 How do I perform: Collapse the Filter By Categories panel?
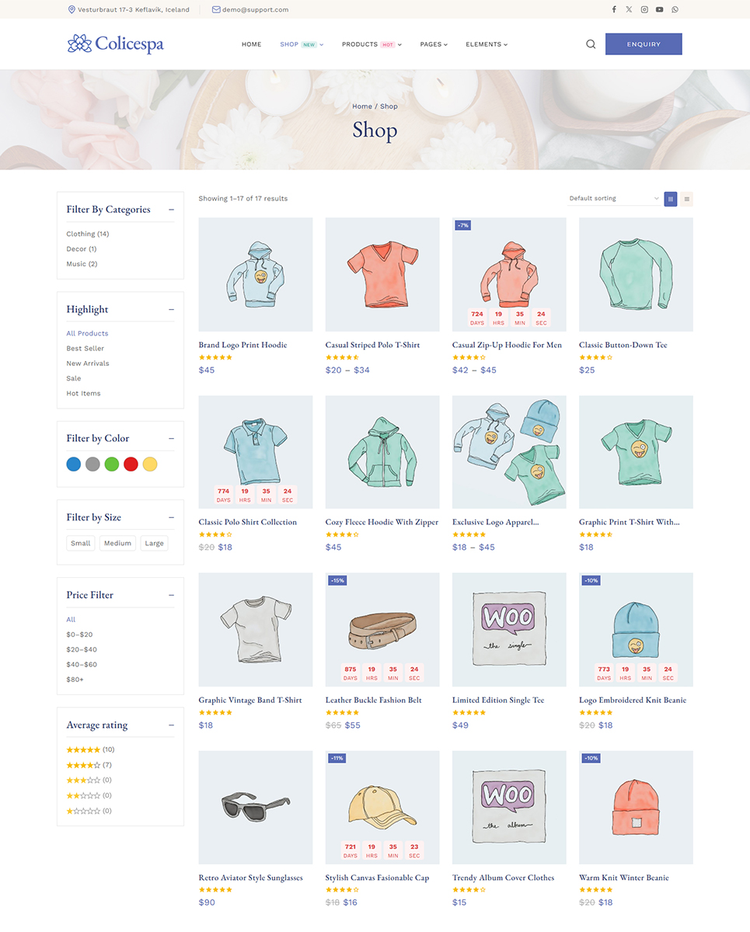tap(171, 210)
